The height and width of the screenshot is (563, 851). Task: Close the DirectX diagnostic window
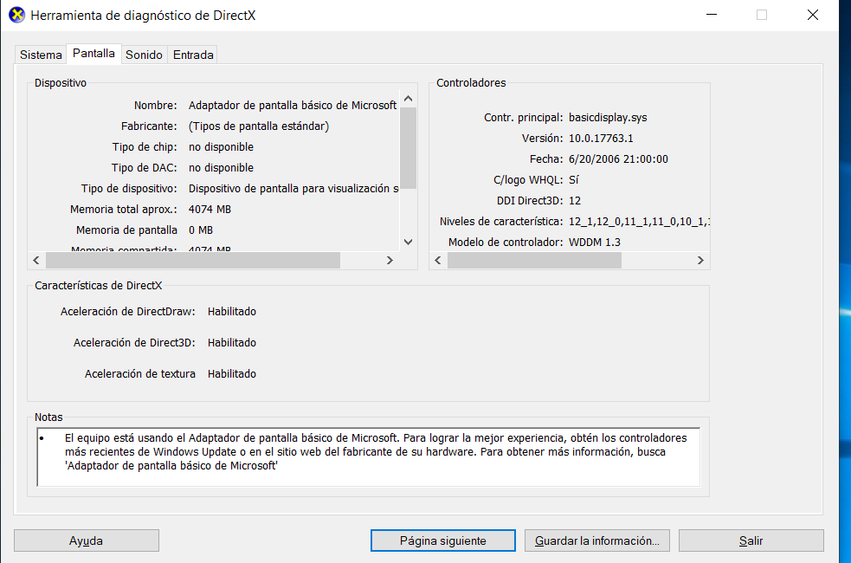812,15
